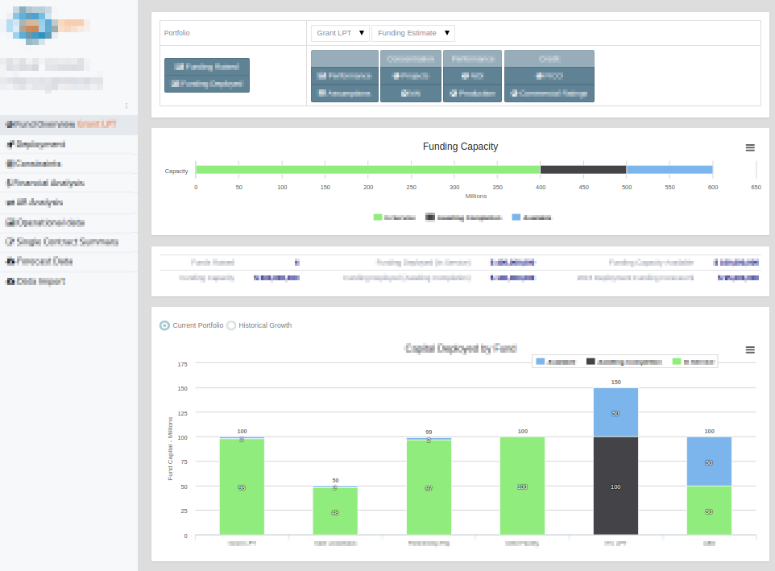Open the Forecast Data sidebar item
The width and height of the screenshot is (775, 571).
[x=68, y=261]
